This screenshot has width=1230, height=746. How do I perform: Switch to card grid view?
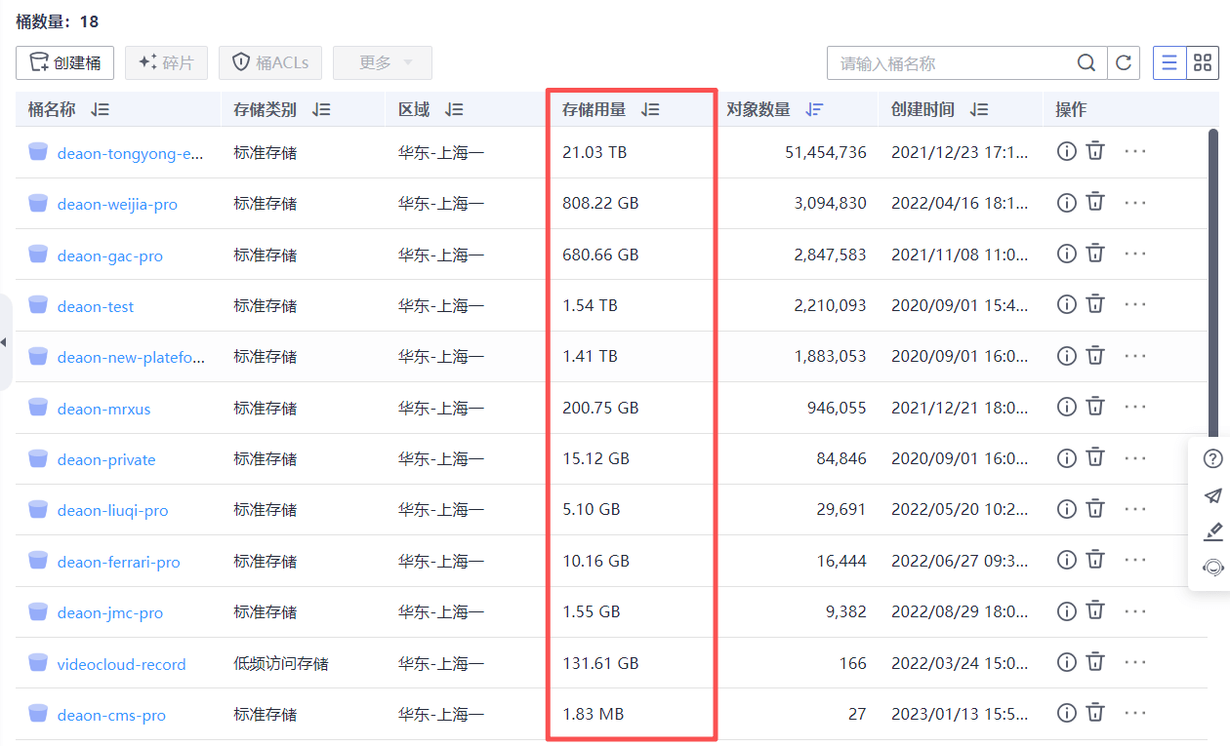coord(1203,63)
